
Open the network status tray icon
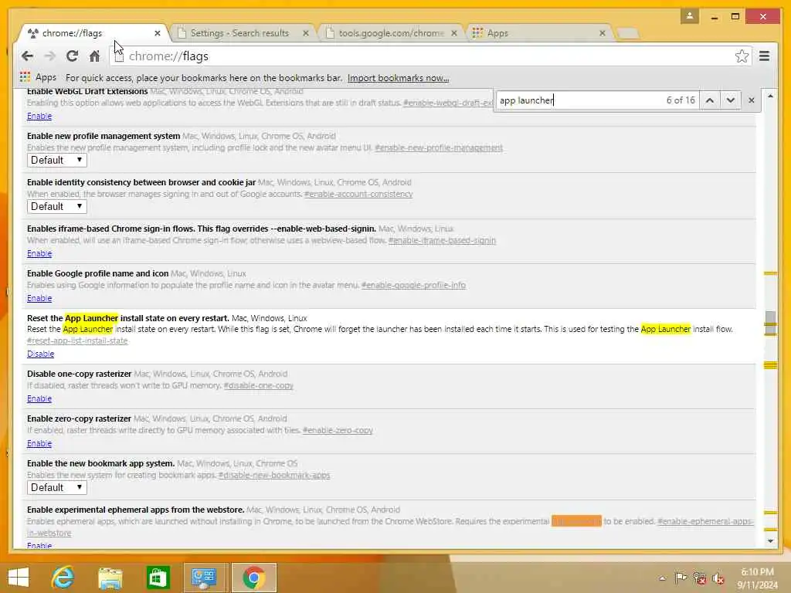click(699, 578)
